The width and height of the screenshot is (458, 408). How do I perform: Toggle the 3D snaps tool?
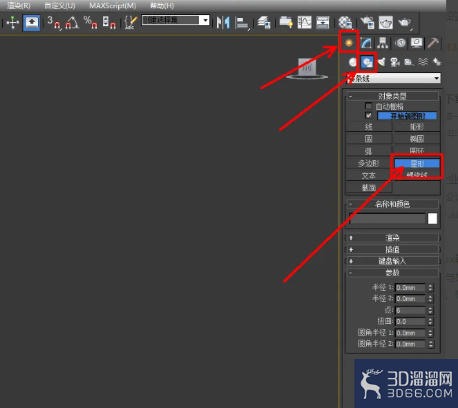tap(54, 22)
